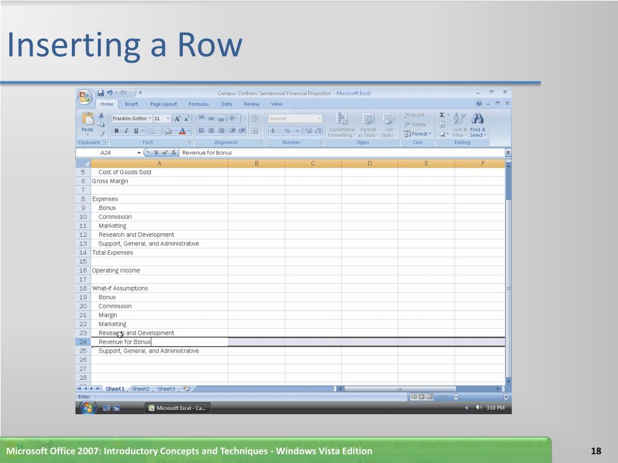
Task: Open the font size dropdown
Action: point(168,119)
